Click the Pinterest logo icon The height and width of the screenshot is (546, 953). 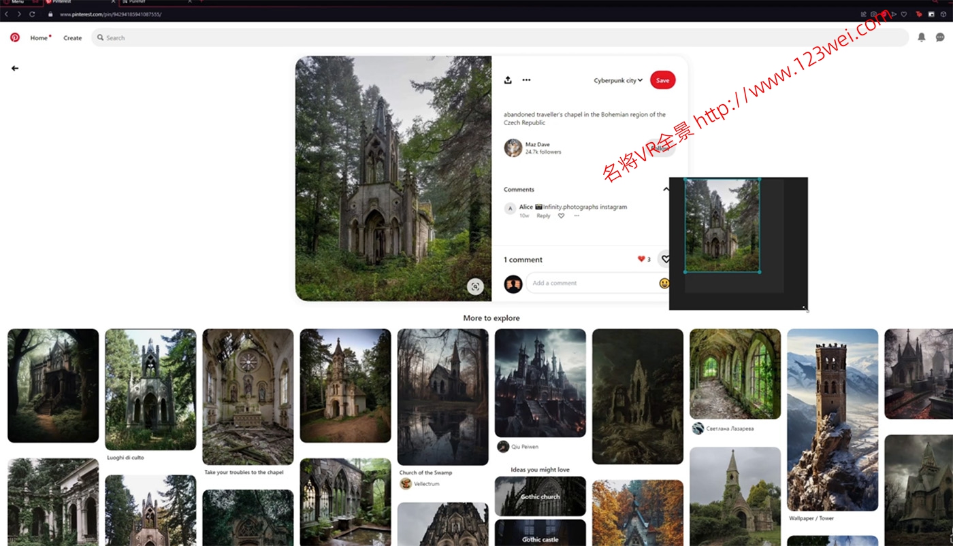pyautogui.click(x=15, y=38)
